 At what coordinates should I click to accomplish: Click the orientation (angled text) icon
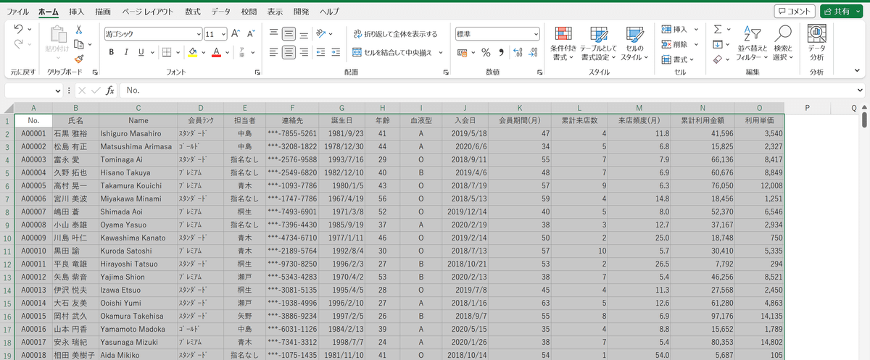(x=321, y=33)
